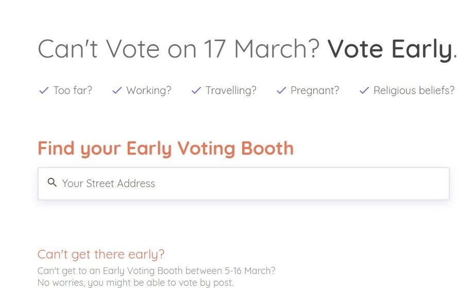Click the checkmark icon beside Pregnant?
This screenshot has width=474, height=293.
[281, 90]
